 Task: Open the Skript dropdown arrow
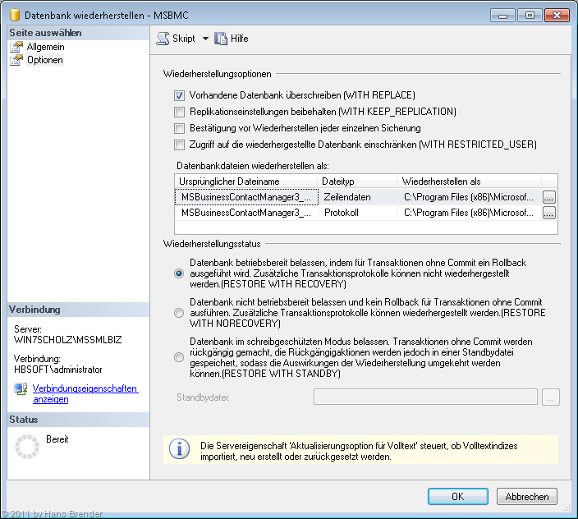pyautogui.click(x=205, y=39)
